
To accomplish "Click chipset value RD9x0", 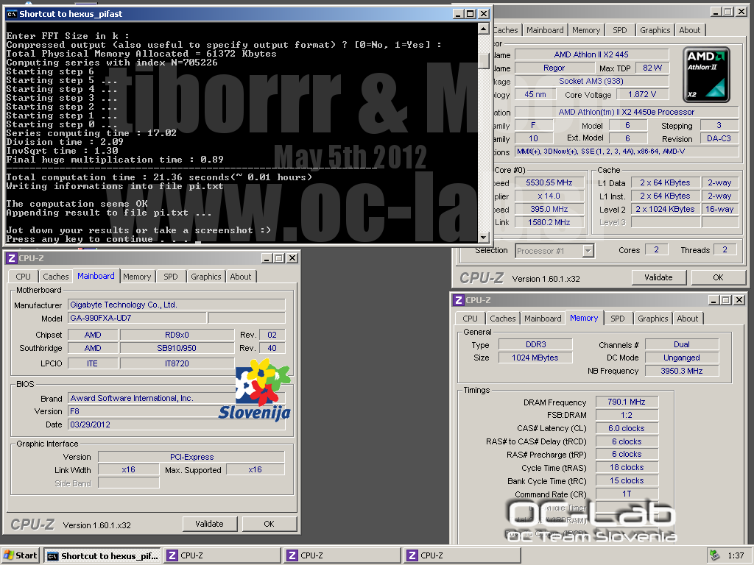I will tap(177, 335).
